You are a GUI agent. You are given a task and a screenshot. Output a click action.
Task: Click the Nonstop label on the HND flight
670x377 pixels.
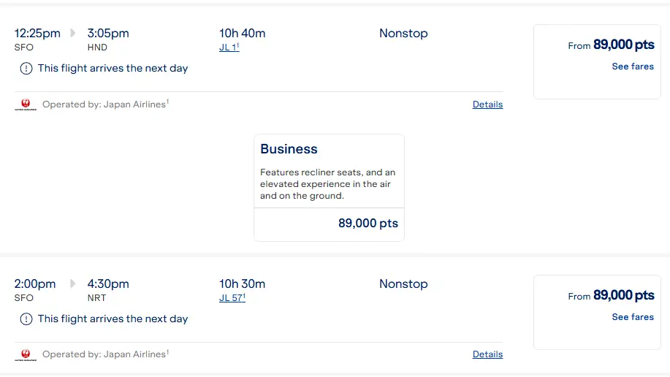403,33
